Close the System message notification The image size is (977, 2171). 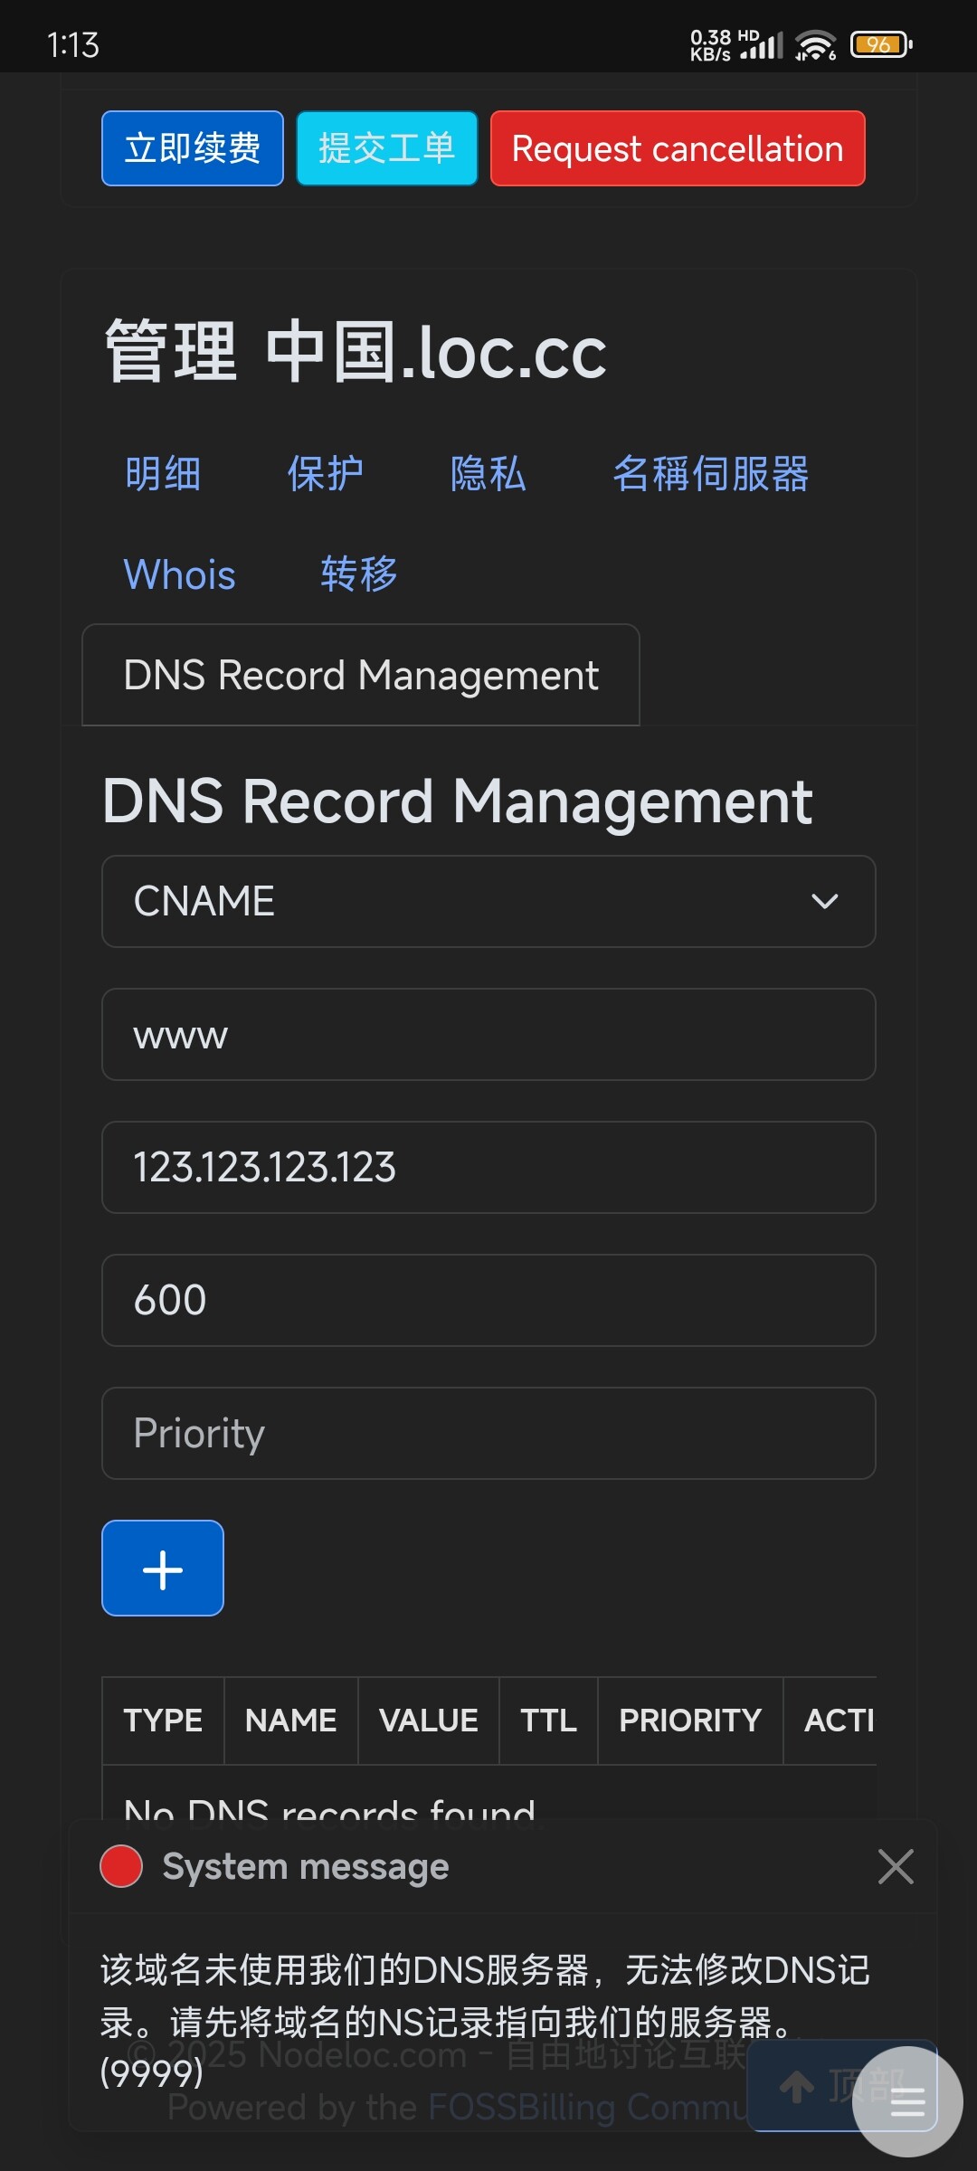click(895, 1866)
